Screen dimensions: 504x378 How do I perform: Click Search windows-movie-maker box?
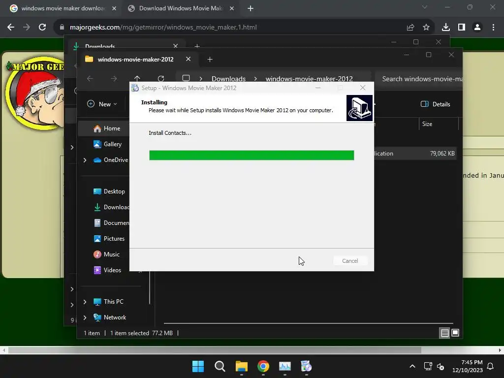419,79
